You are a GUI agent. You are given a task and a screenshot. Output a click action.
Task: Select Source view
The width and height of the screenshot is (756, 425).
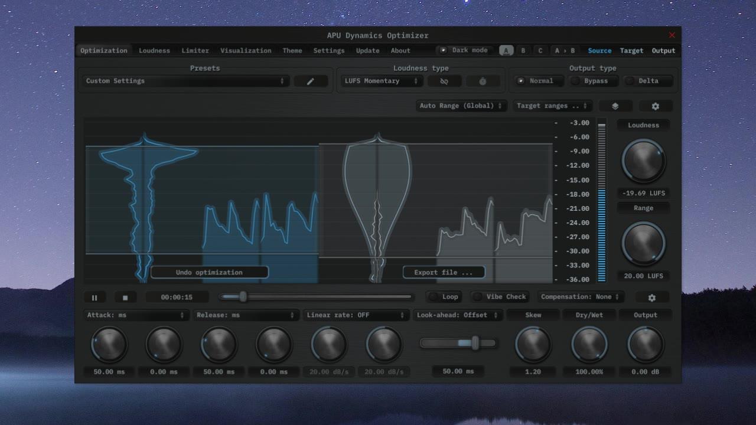pyautogui.click(x=599, y=51)
